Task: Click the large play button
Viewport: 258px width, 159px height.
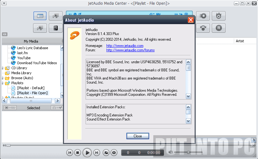Action: (x=87, y=153)
